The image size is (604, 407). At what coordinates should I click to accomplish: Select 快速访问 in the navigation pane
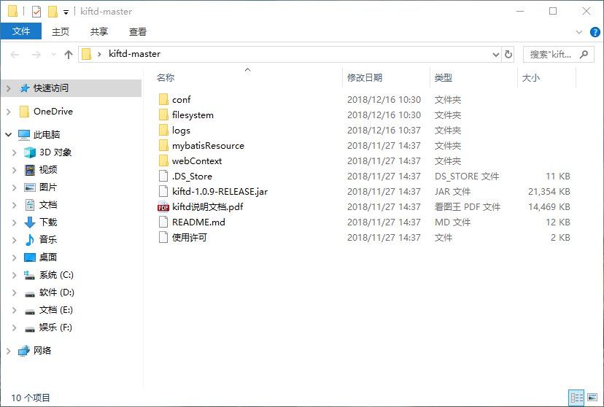click(x=51, y=88)
